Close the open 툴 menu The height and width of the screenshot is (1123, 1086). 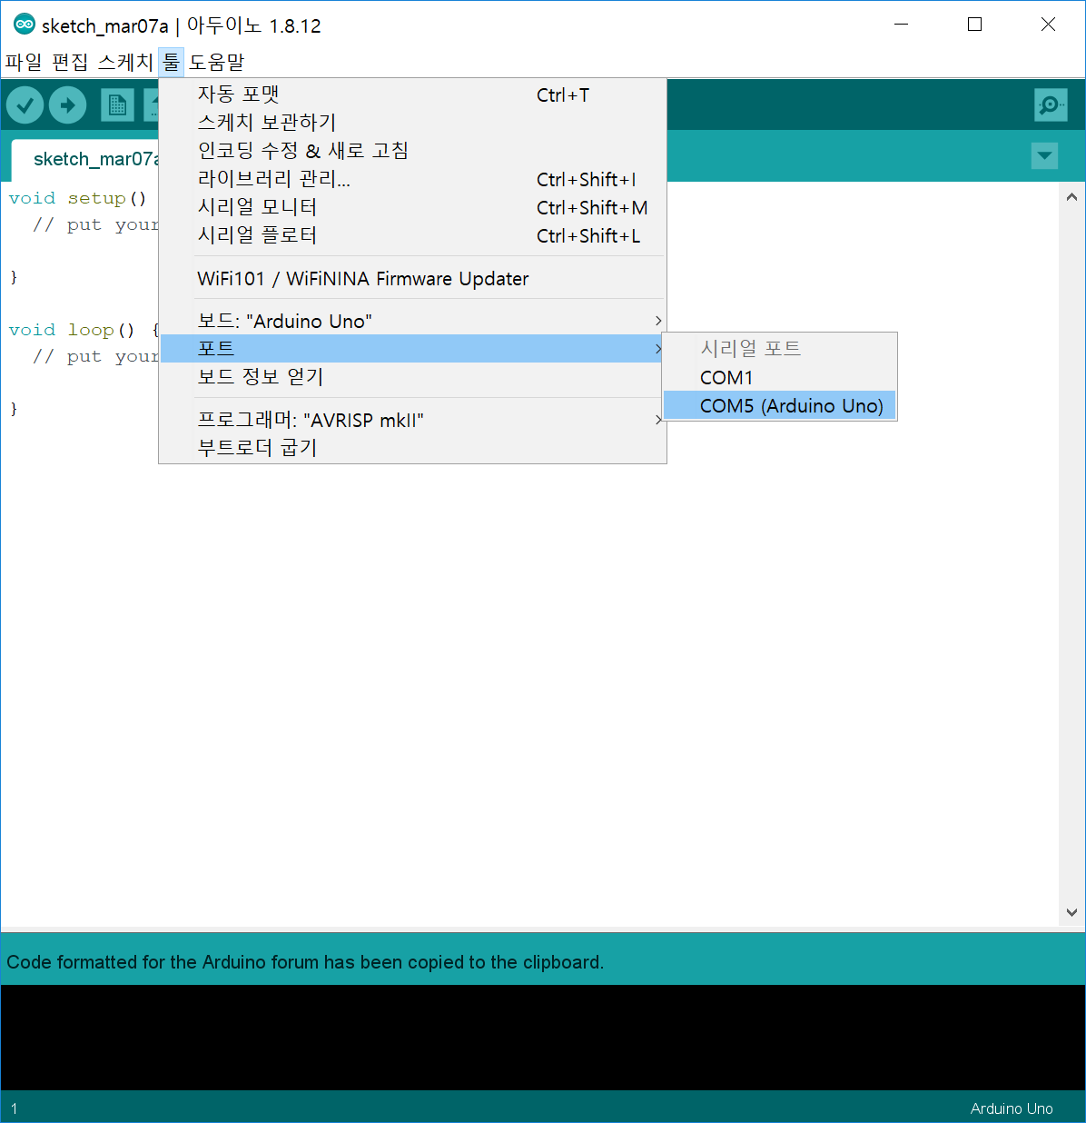pyautogui.click(x=171, y=62)
